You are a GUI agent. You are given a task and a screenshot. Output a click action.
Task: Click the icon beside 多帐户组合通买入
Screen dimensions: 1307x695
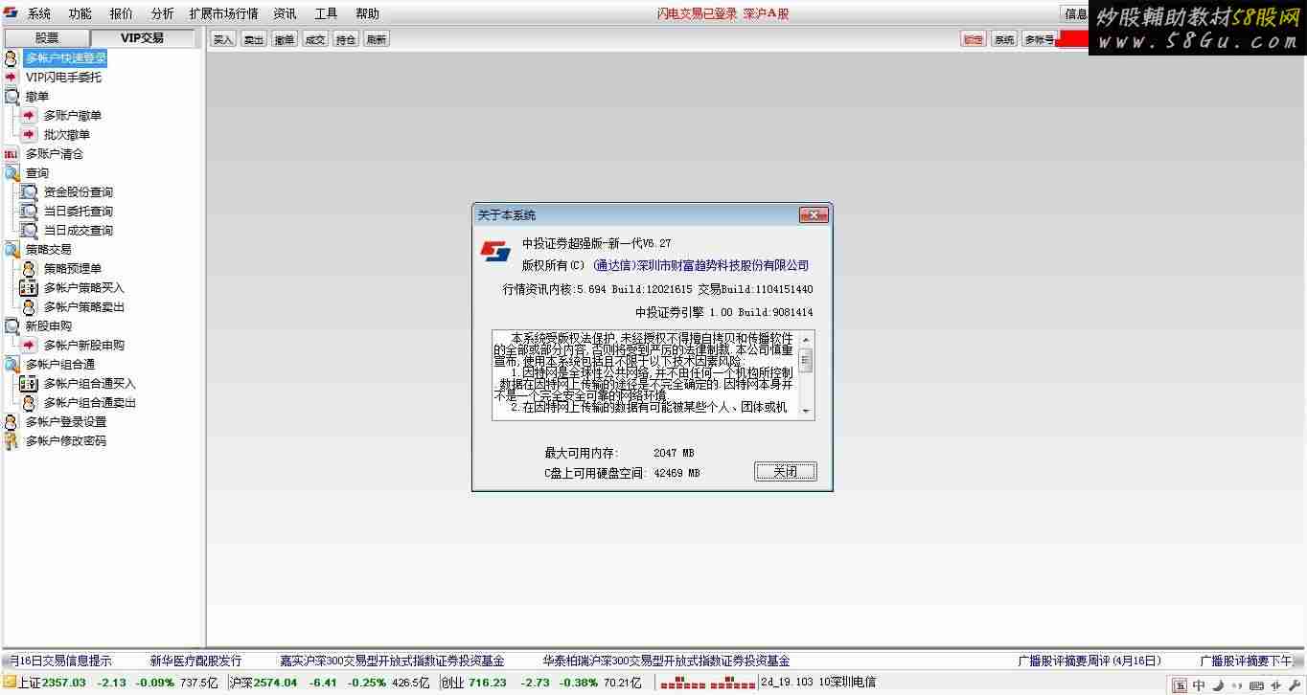coord(29,384)
